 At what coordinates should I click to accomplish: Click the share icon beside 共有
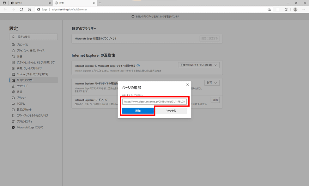(x=13, y=68)
